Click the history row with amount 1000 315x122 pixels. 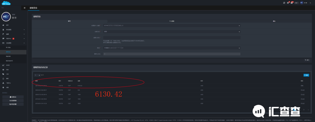point(172,99)
